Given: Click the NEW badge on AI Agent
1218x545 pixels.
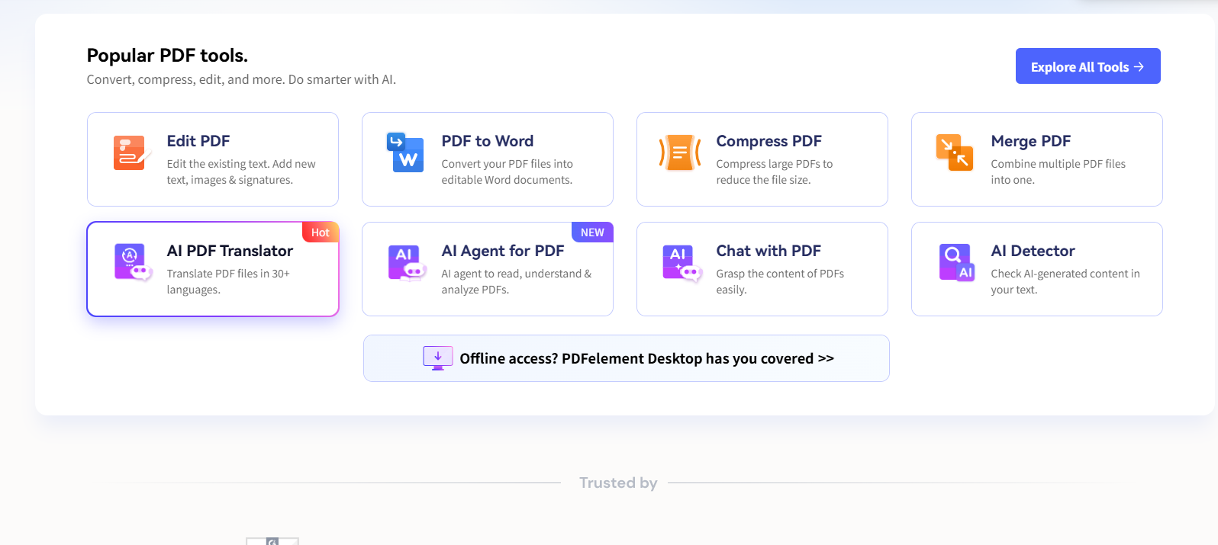Looking at the screenshot, I should coord(592,232).
